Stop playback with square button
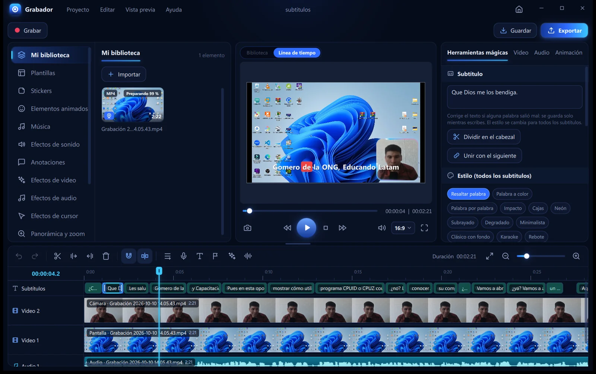 click(x=326, y=228)
